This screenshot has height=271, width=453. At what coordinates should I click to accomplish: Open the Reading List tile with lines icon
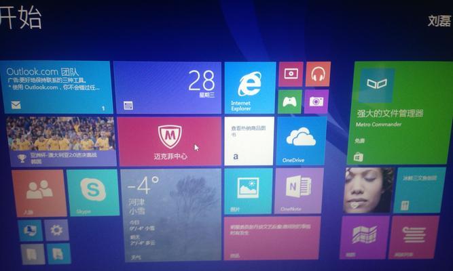[414, 237]
